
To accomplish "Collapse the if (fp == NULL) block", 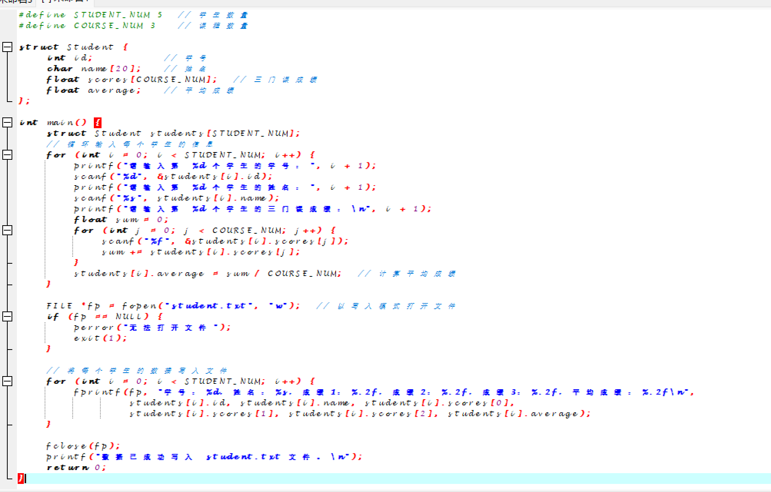I will 7,316.
